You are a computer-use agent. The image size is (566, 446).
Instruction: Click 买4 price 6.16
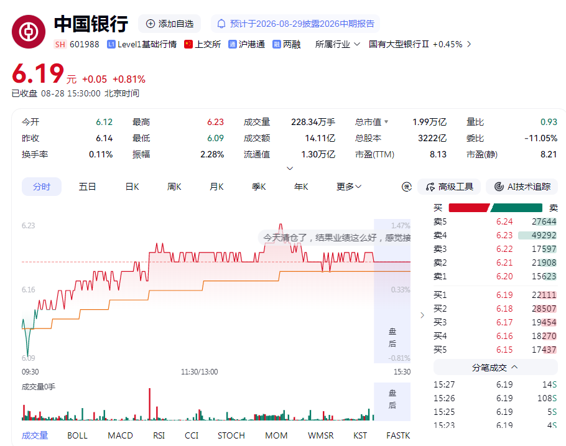point(504,337)
